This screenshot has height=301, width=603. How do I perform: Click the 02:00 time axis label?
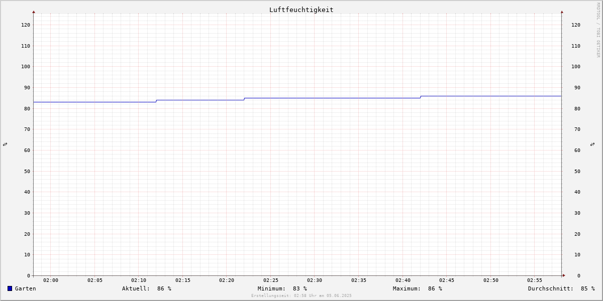pyautogui.click(x=51, y=280)
